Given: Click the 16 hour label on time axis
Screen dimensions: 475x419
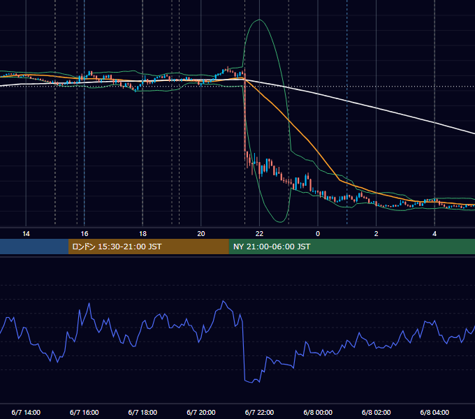Looking at the screenshot, I should 85,234.
